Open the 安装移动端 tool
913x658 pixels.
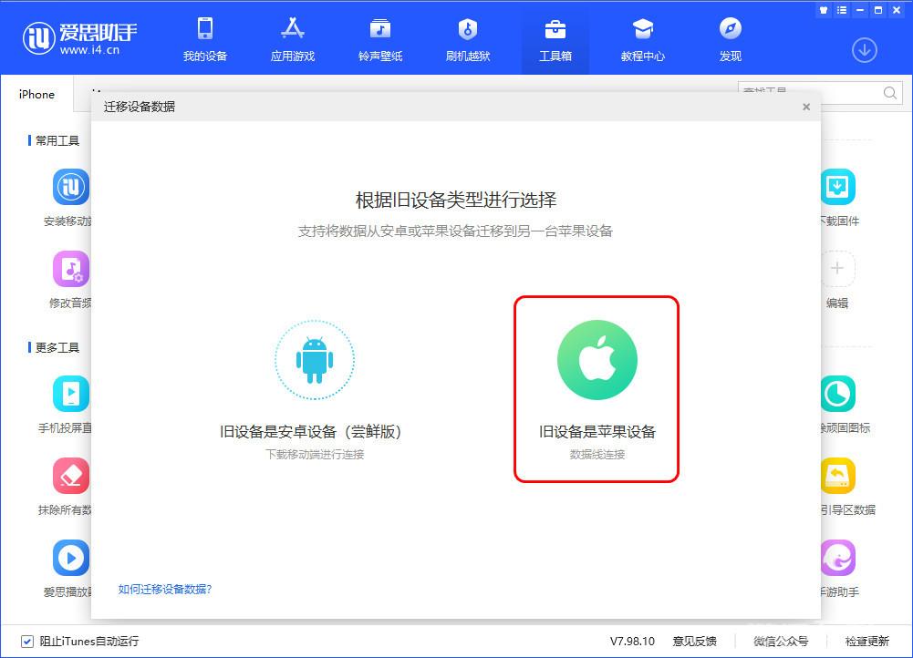pyautogui.click(x=69, y=196)
